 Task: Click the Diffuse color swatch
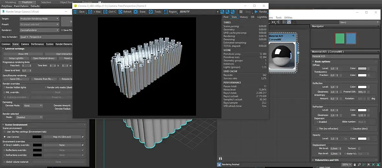362,68
